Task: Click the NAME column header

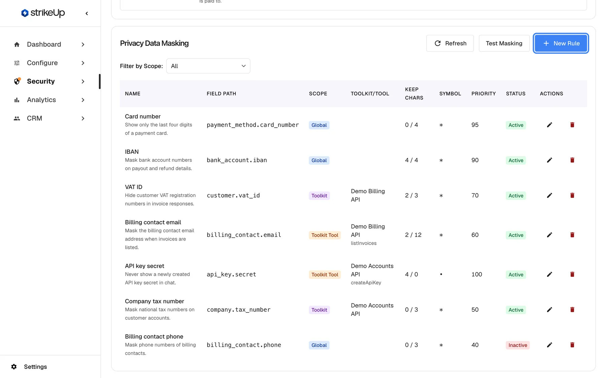Action: coord(133,94)
